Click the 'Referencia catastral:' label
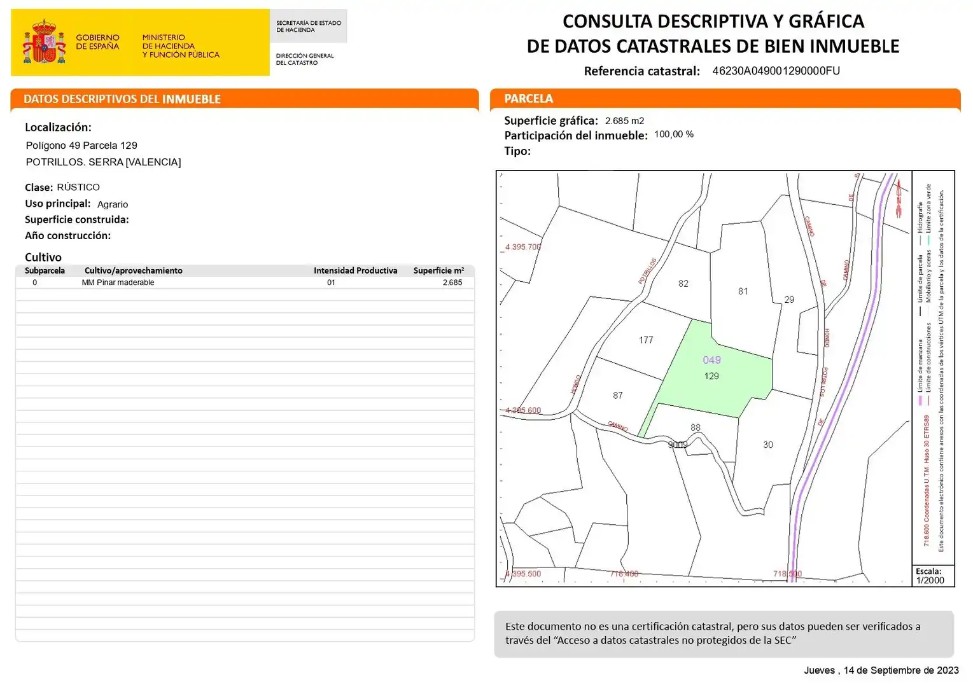The image size is (973, 687). (641, 71)
